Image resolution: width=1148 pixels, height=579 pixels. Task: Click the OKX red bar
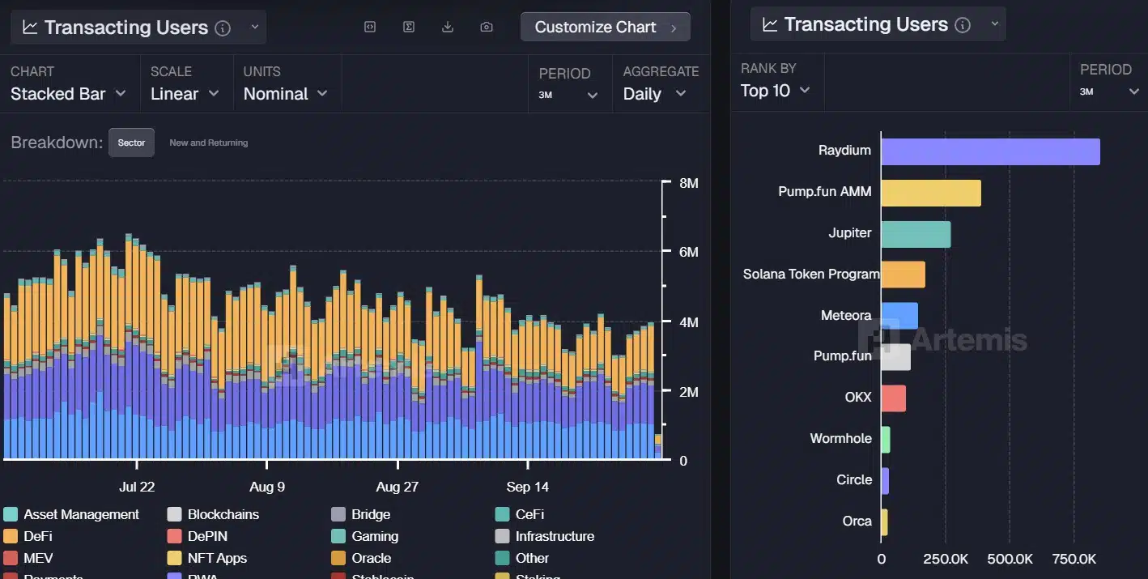(894, 398)
